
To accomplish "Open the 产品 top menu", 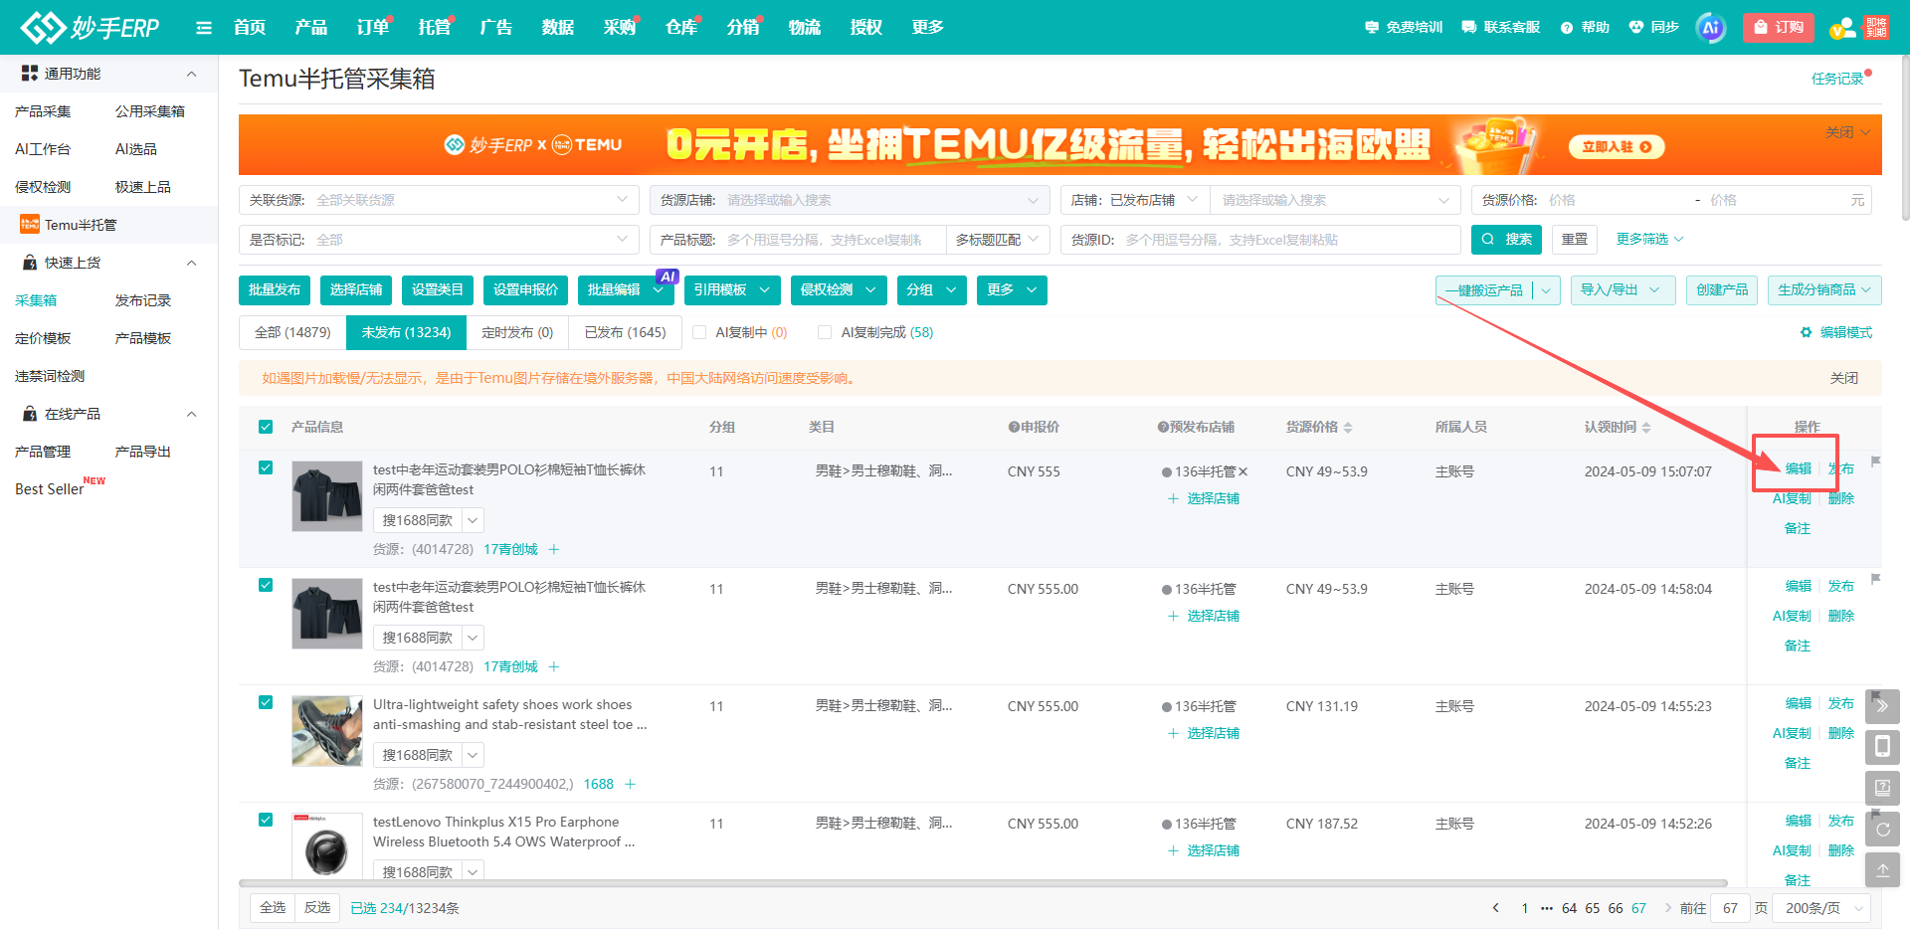I will coord(311,28).
